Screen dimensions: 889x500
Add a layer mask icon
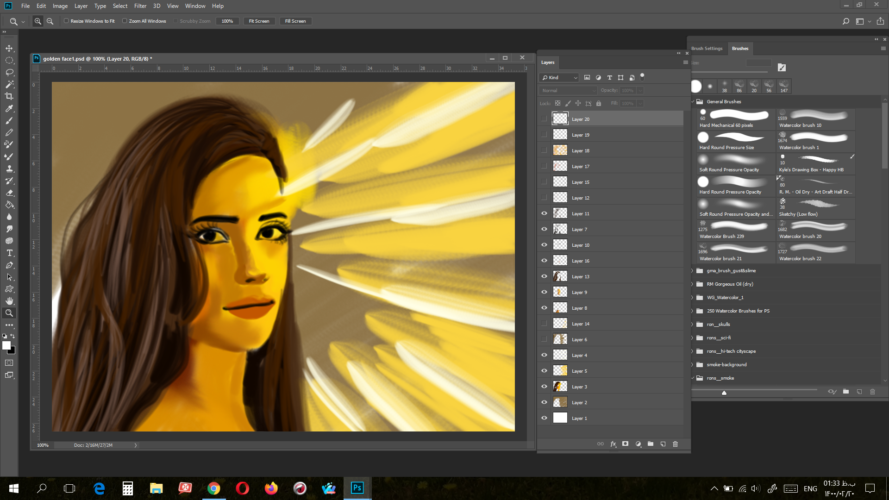click(x=626, y=444)
